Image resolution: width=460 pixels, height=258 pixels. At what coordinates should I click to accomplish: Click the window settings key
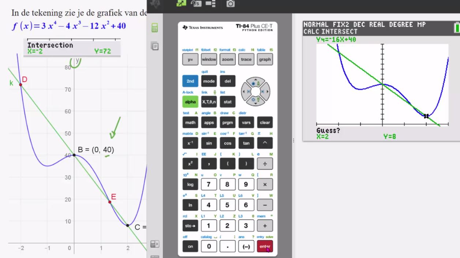pos(209,59)
